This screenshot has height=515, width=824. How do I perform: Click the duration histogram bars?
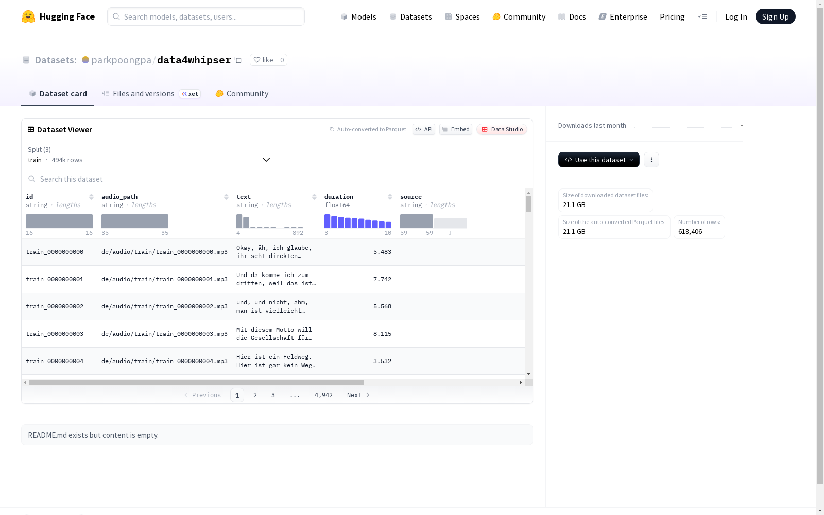pyautogui.click(x=358, y=221)
